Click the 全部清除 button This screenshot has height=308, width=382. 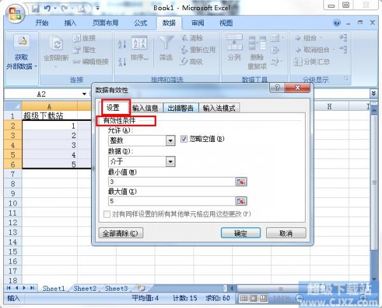pyautogui.click(x=120, y=234)
